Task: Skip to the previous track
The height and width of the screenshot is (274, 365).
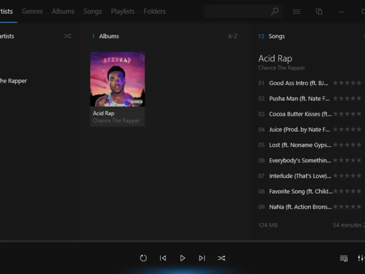Action: (163, 258)
